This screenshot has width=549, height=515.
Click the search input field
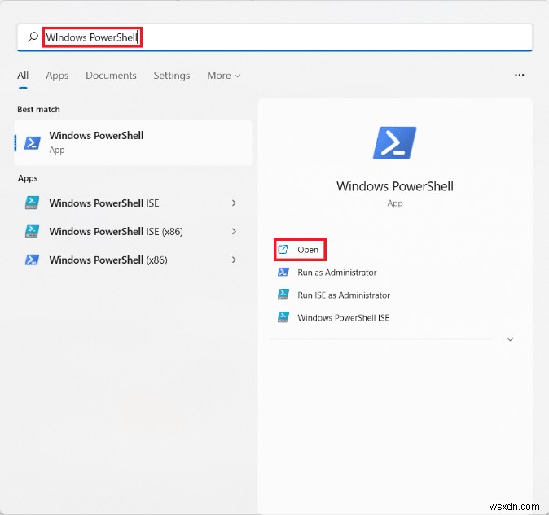(x=274, y=37)
